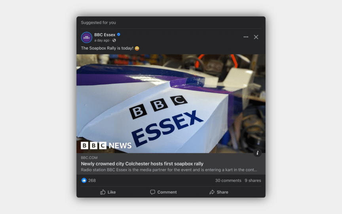Click the globe public audience icon
The image size is (342, 214).
(114, 40)
